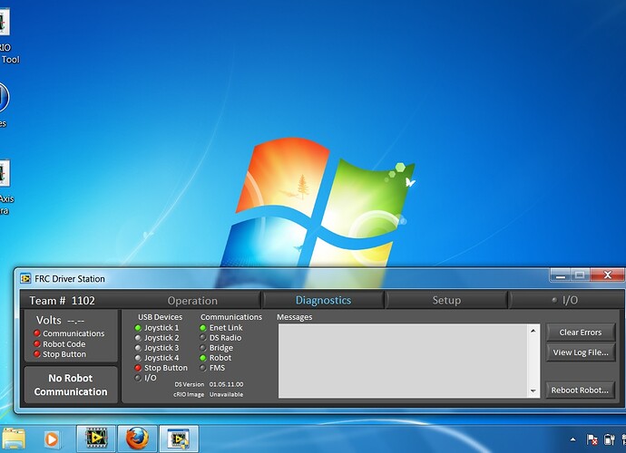Click the Enet Link green indicator
This screenshot has height=453, width=626.
[x=203, y=328]
